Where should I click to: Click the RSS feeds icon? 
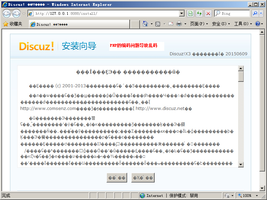158,24
